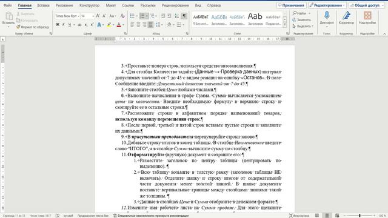Click the paragraph shading paint bucket icon

169,24
